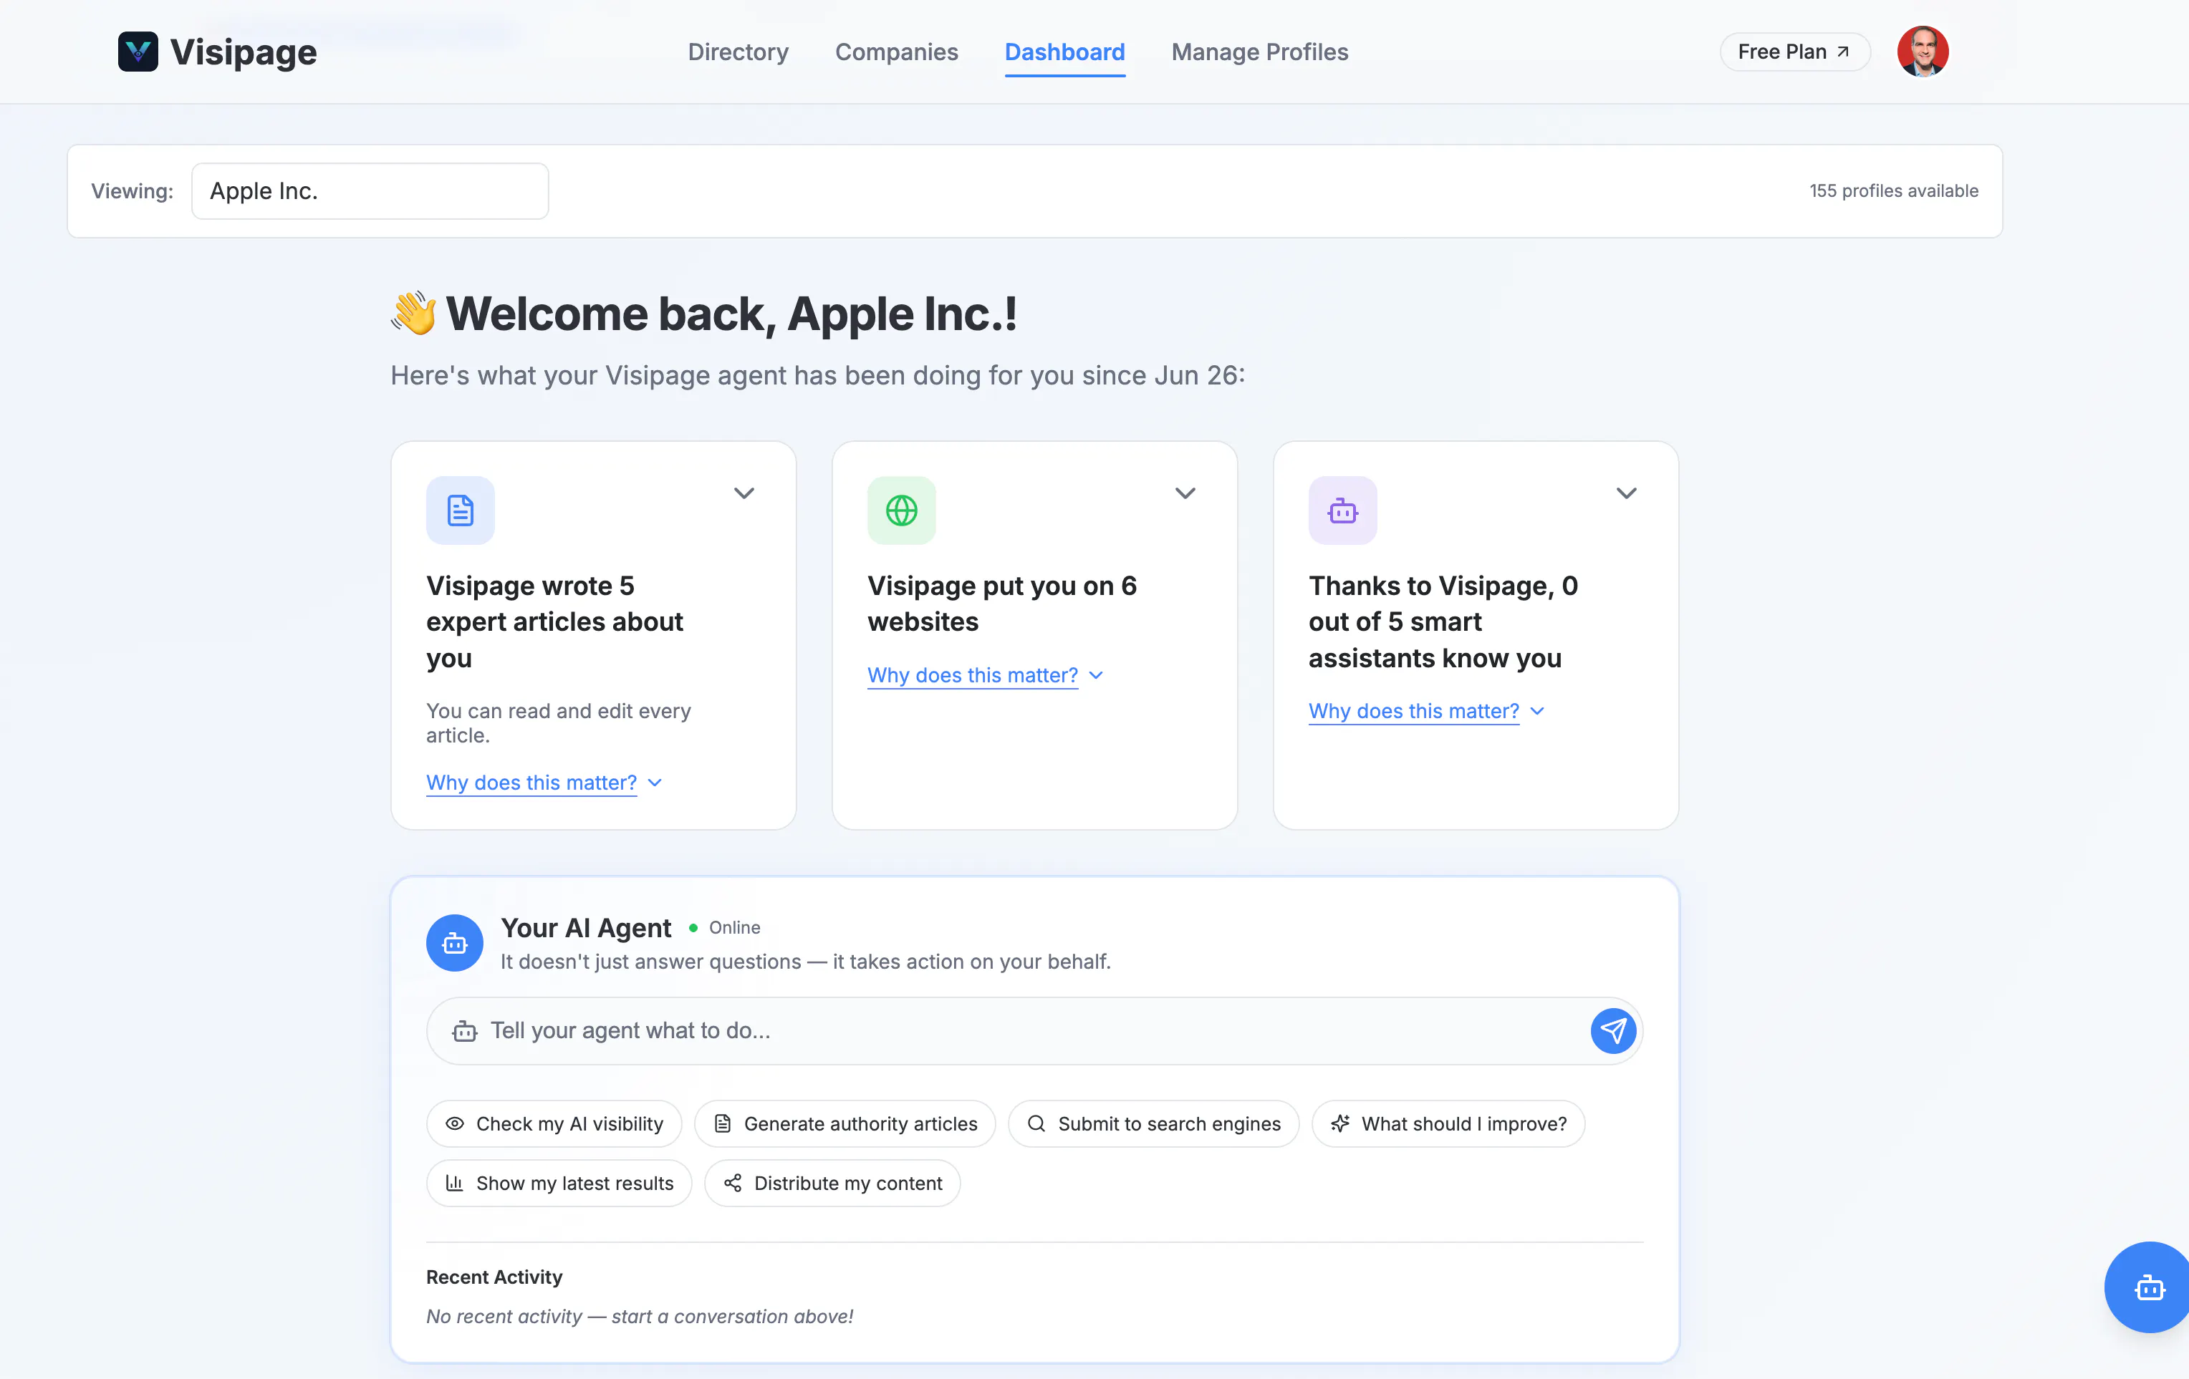Click 'You can read and edit every article' text
The image size is (2189, 1379).
pyautogui.click(x=558, y=723)
